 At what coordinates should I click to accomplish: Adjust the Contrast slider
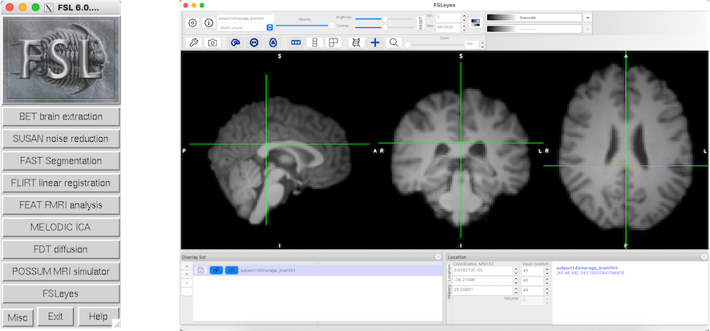click(x=385, y=27)
